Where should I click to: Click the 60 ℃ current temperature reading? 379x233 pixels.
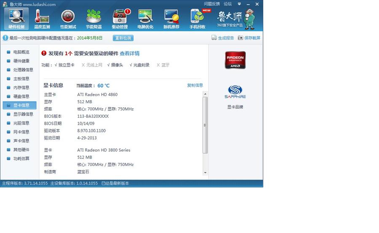click(103, 86)
